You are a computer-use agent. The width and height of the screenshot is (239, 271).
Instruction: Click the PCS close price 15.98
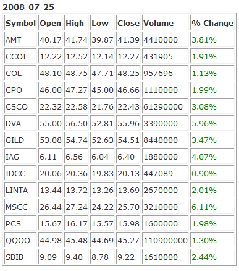(128, 224)
